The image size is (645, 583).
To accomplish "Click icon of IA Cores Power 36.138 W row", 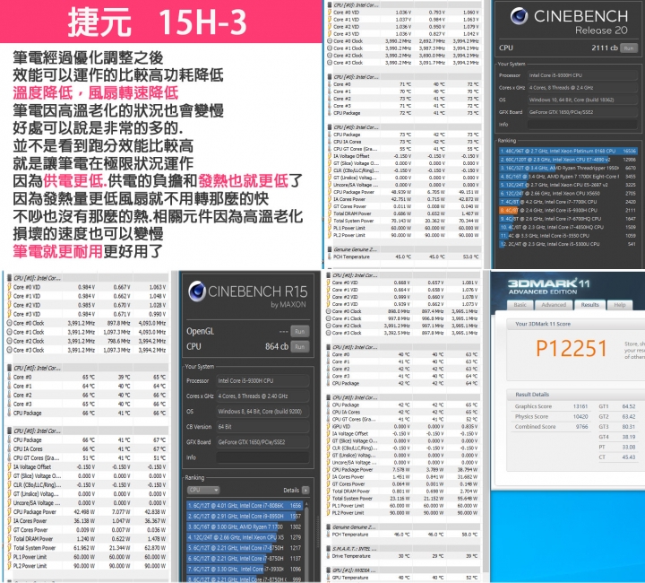I will click(x=10, y=521).
